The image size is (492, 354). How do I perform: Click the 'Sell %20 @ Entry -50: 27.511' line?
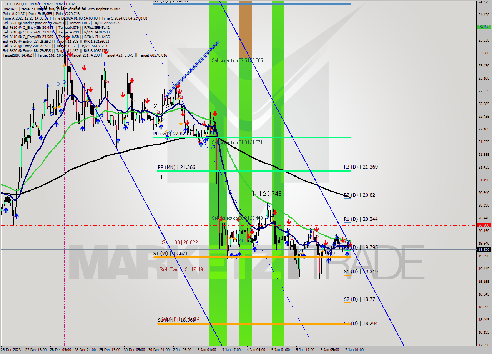(56, 46)
